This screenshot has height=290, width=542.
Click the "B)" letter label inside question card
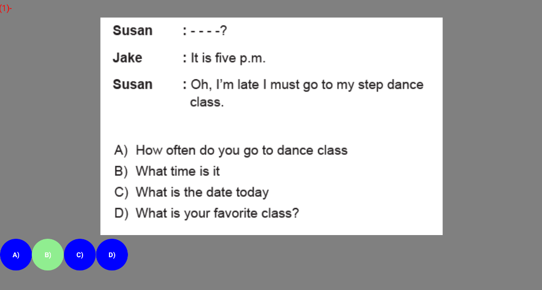tap(121, 171)
